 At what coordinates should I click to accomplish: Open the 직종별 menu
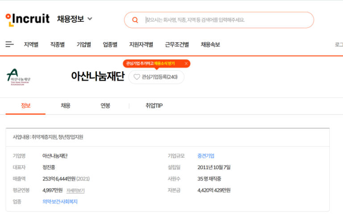57,45
